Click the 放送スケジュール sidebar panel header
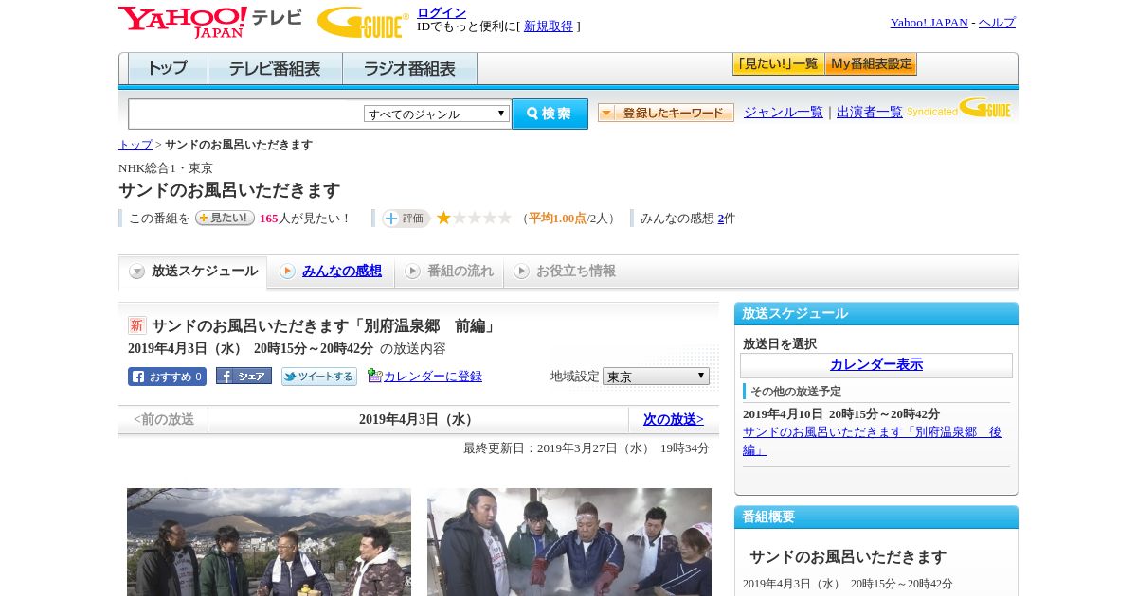The image size is (1137, 596). pyautogui.click(x=876, y=313)
